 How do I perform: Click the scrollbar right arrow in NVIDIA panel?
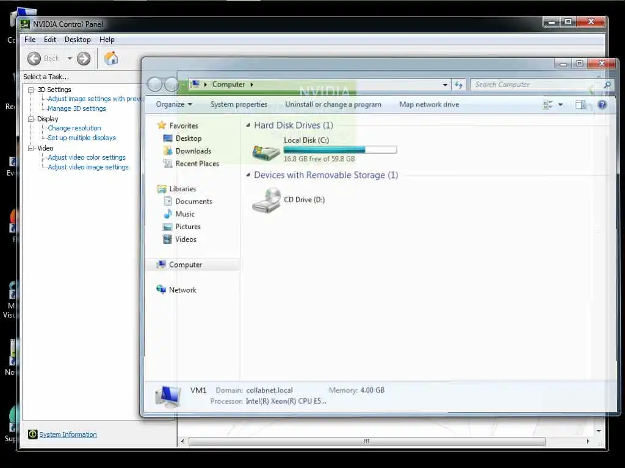pyautogui.click(x=588, y=441)
